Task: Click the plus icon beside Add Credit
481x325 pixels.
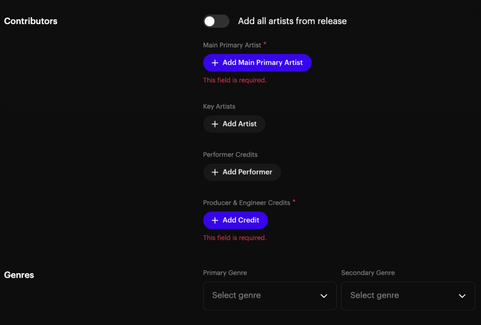Action: point(215,220)
